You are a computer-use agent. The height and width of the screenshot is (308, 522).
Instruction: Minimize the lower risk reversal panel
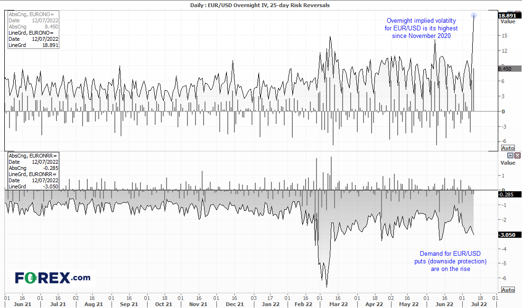(x=510, y=155)
